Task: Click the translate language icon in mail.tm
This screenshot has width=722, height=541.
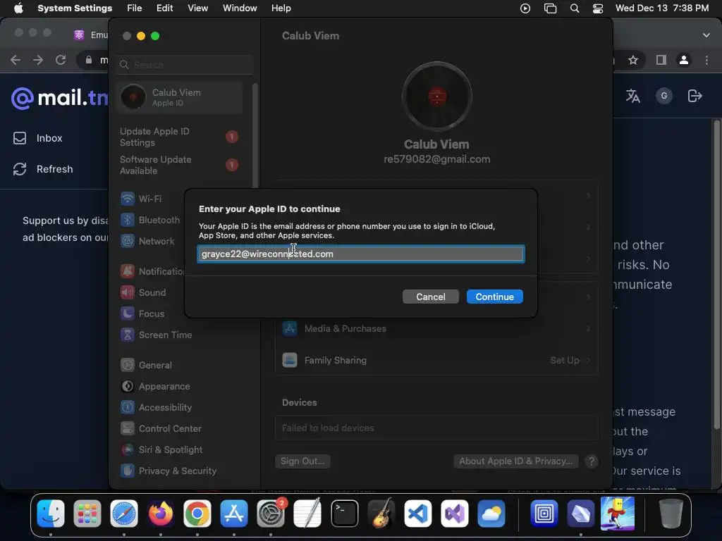Action: (x=632, y=96)
